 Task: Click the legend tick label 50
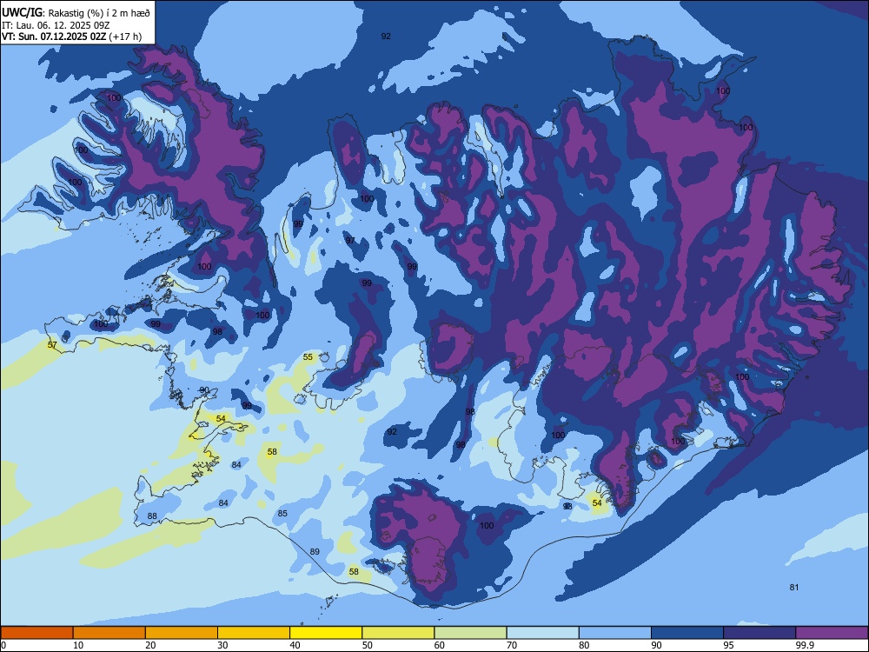point(368,645)
